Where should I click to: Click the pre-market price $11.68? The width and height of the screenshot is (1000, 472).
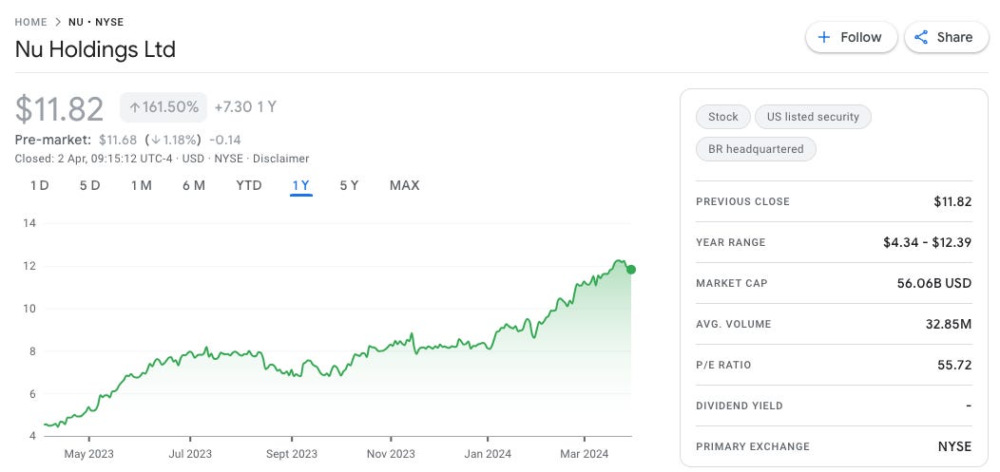(117, 140)
